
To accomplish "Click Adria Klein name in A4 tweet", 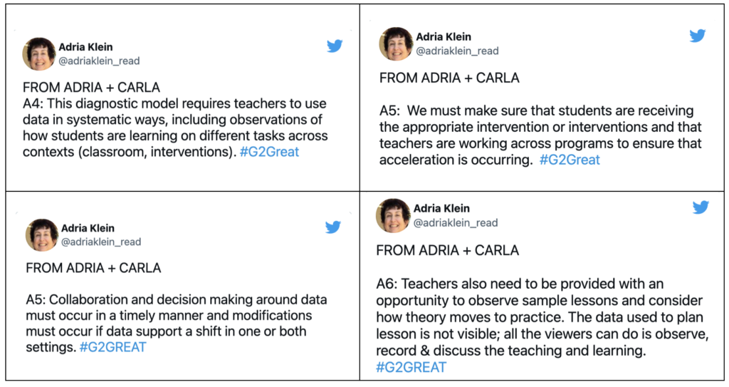I will [85, 47].
